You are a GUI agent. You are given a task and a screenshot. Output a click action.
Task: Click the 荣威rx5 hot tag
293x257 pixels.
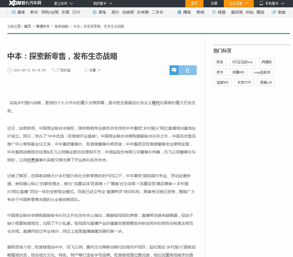point(266,82)
